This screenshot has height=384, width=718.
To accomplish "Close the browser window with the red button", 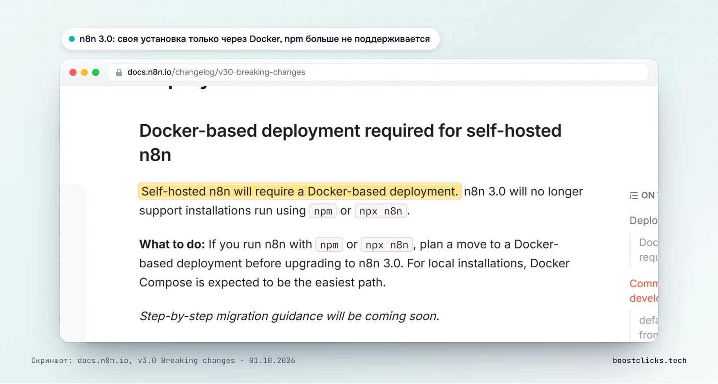I will [x=73, y=72].
